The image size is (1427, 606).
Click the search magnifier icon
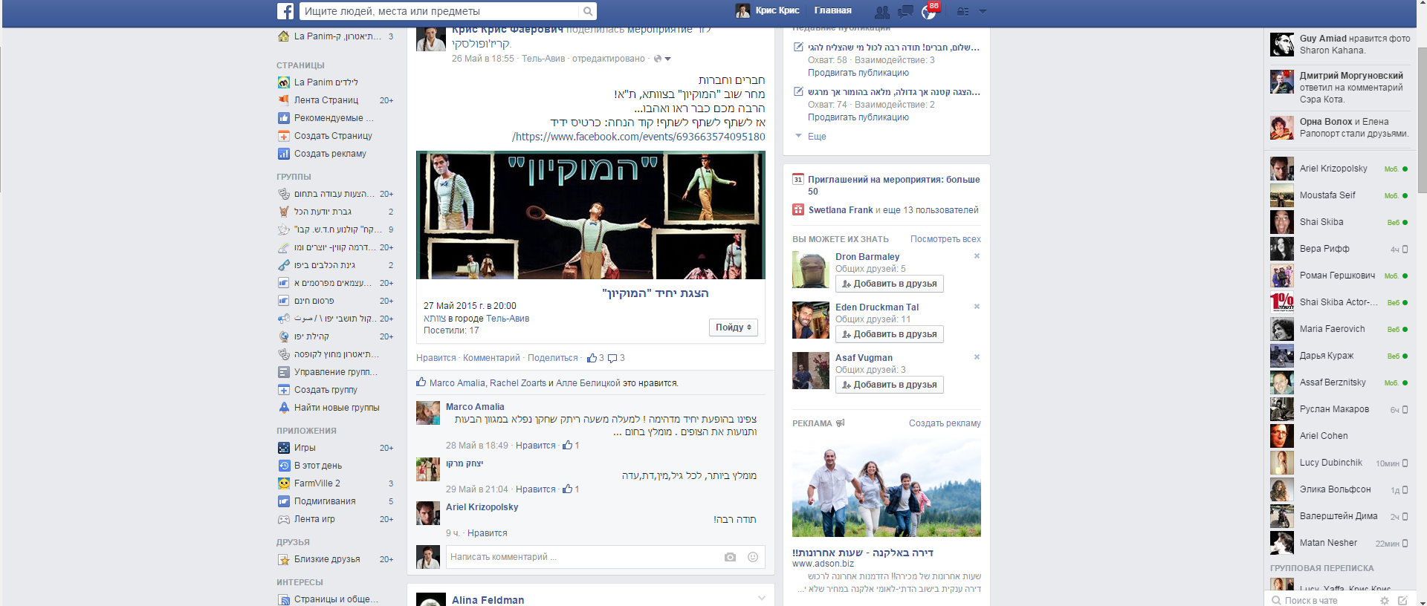click(x=588, y=11)
